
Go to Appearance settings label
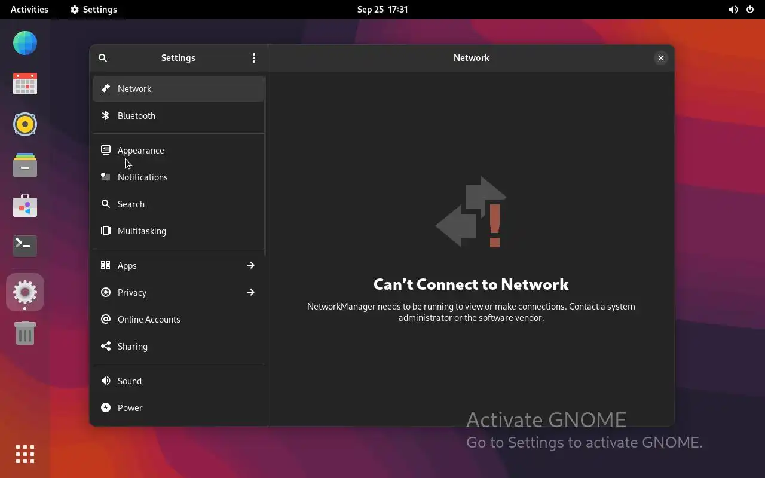tap(141, 150)
